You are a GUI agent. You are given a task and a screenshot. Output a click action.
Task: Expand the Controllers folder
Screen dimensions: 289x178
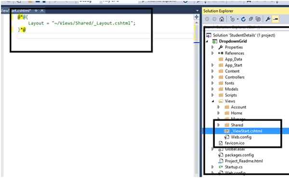tap(212, 77)
